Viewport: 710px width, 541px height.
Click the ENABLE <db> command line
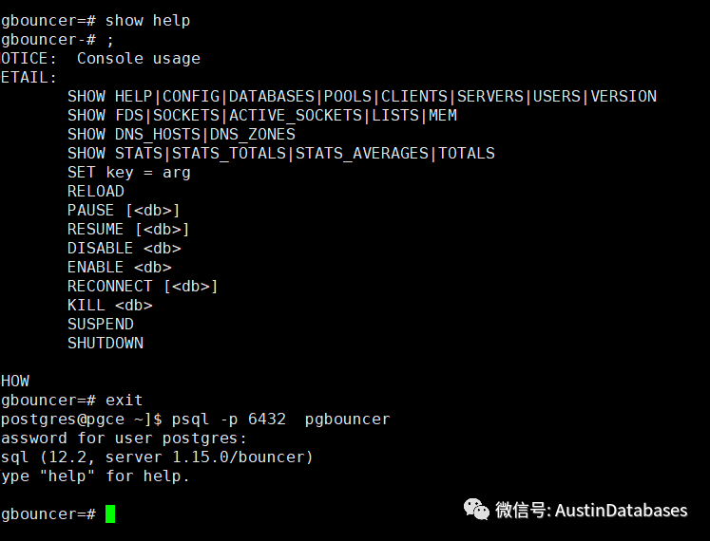tap(119, 267)
